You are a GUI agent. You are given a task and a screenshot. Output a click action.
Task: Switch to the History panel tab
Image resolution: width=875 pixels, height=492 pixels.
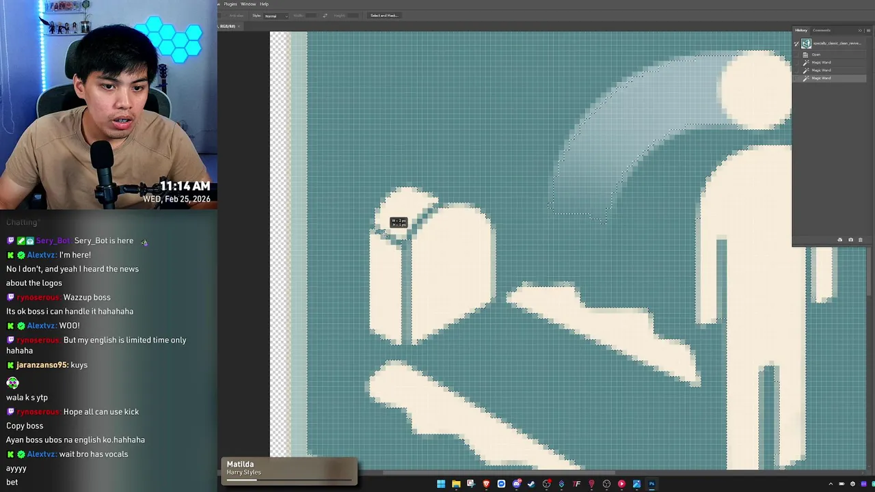tap(801, 30)
